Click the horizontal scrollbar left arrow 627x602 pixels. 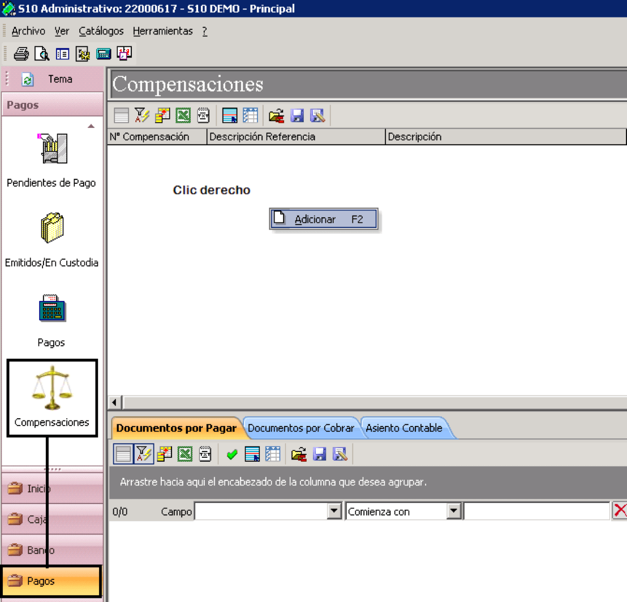coord(115,402)
